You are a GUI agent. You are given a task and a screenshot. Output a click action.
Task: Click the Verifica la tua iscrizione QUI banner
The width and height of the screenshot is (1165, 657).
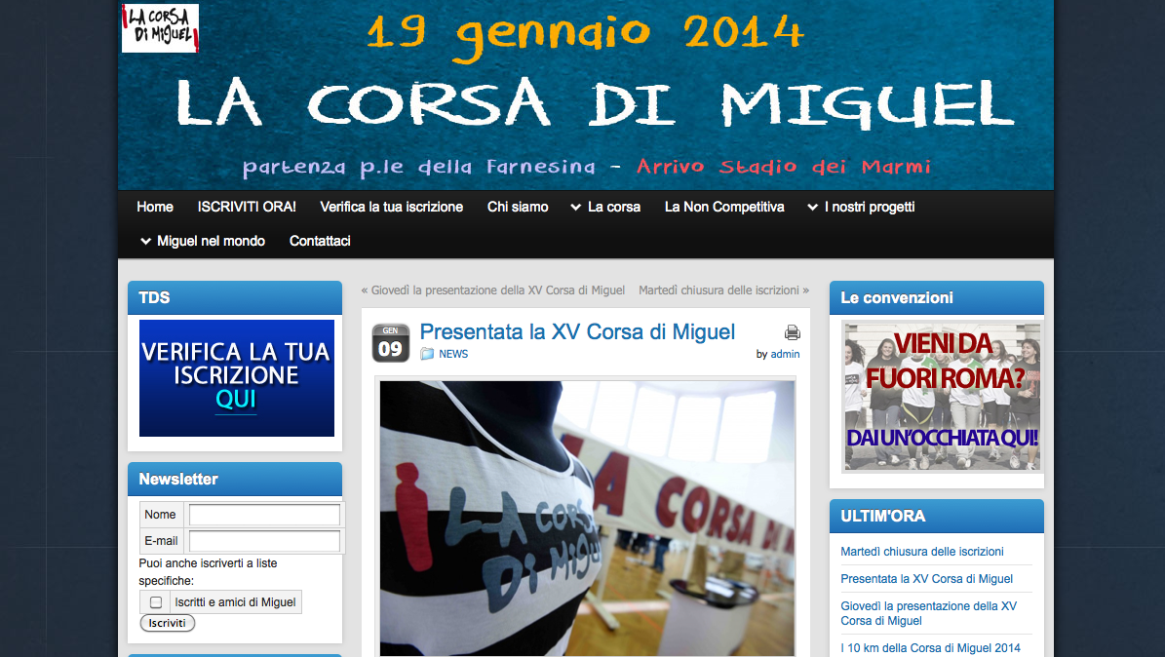click(236, 378)
